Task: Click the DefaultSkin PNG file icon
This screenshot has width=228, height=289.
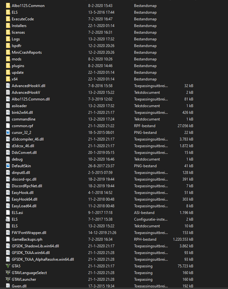Action: [x=8, y=166]
